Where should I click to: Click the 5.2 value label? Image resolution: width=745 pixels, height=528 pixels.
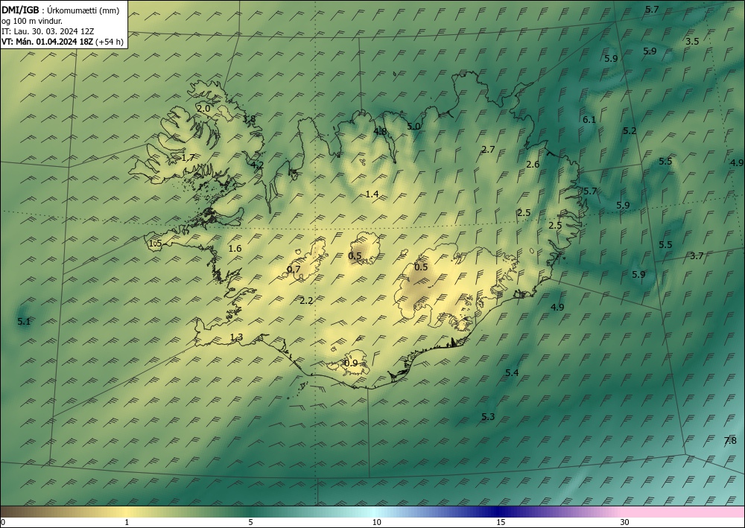(x=630, y=130)
